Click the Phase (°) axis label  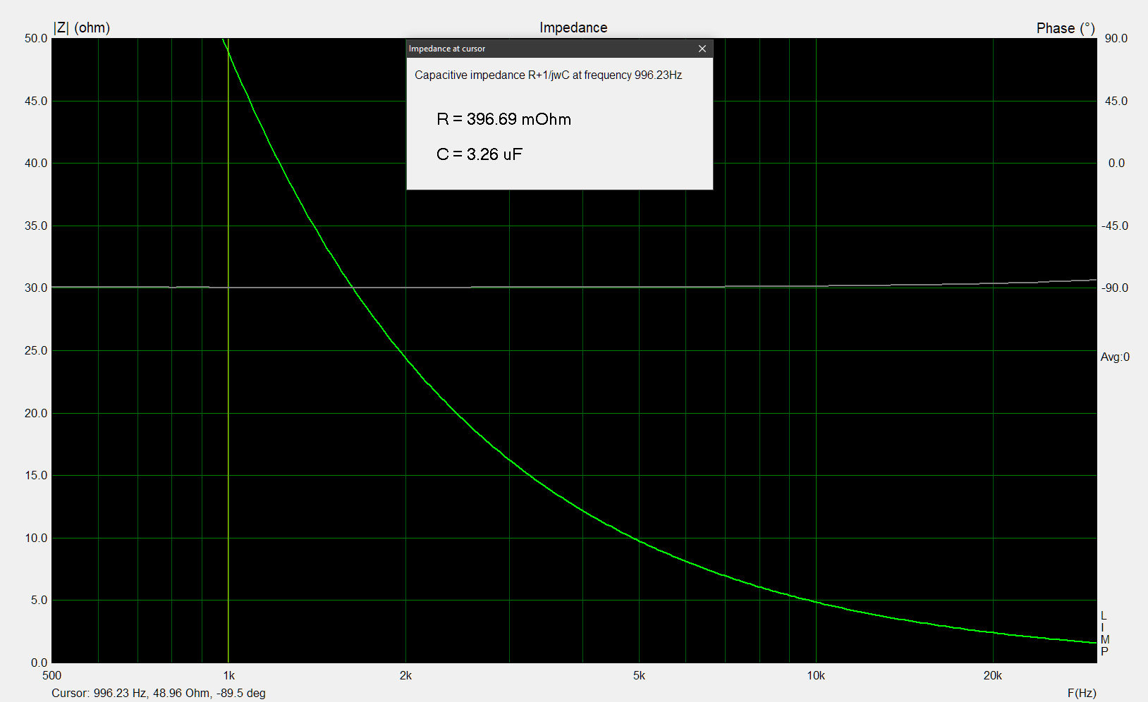(1065, 28)
